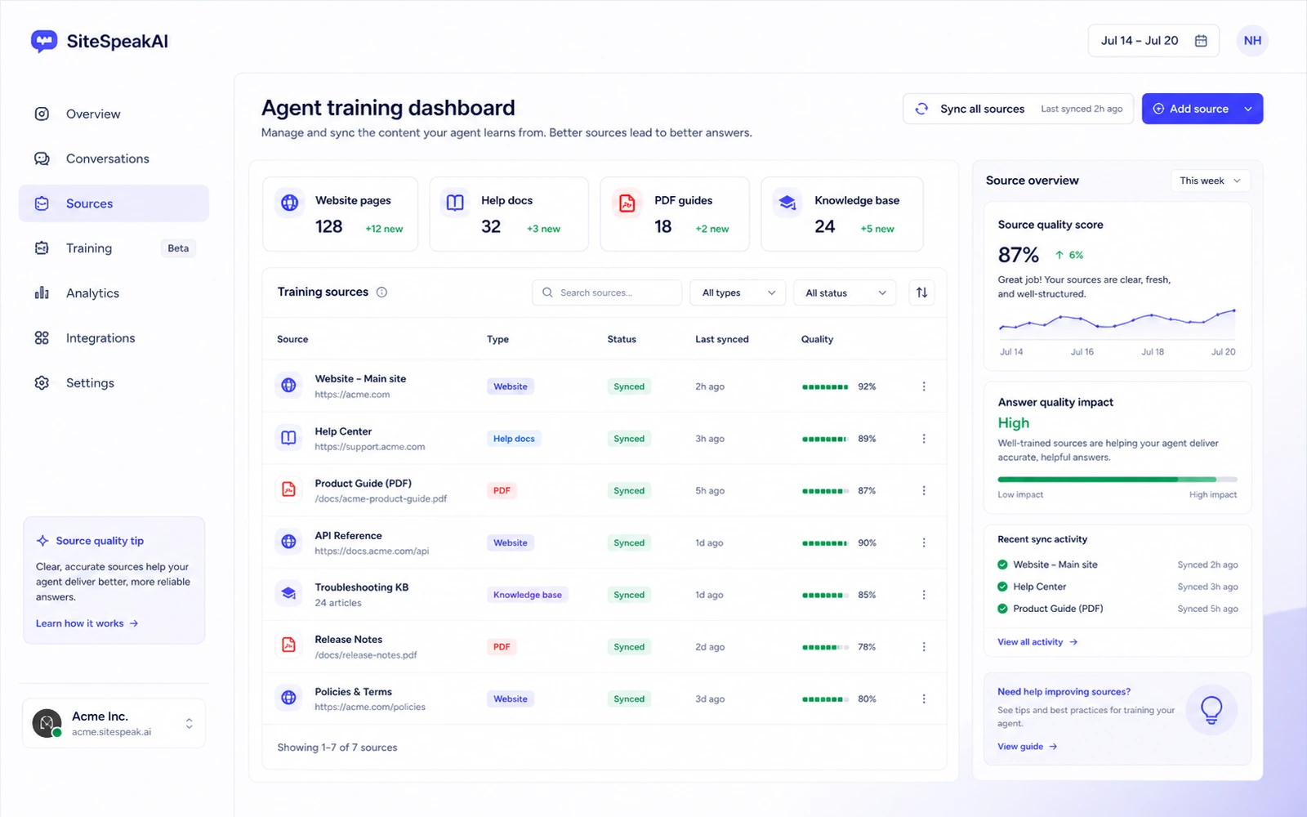Click the Acme Inc. workspace avatar
Image resolution: width=1307 pixels, height=817 pixels.
pos(47,723)
